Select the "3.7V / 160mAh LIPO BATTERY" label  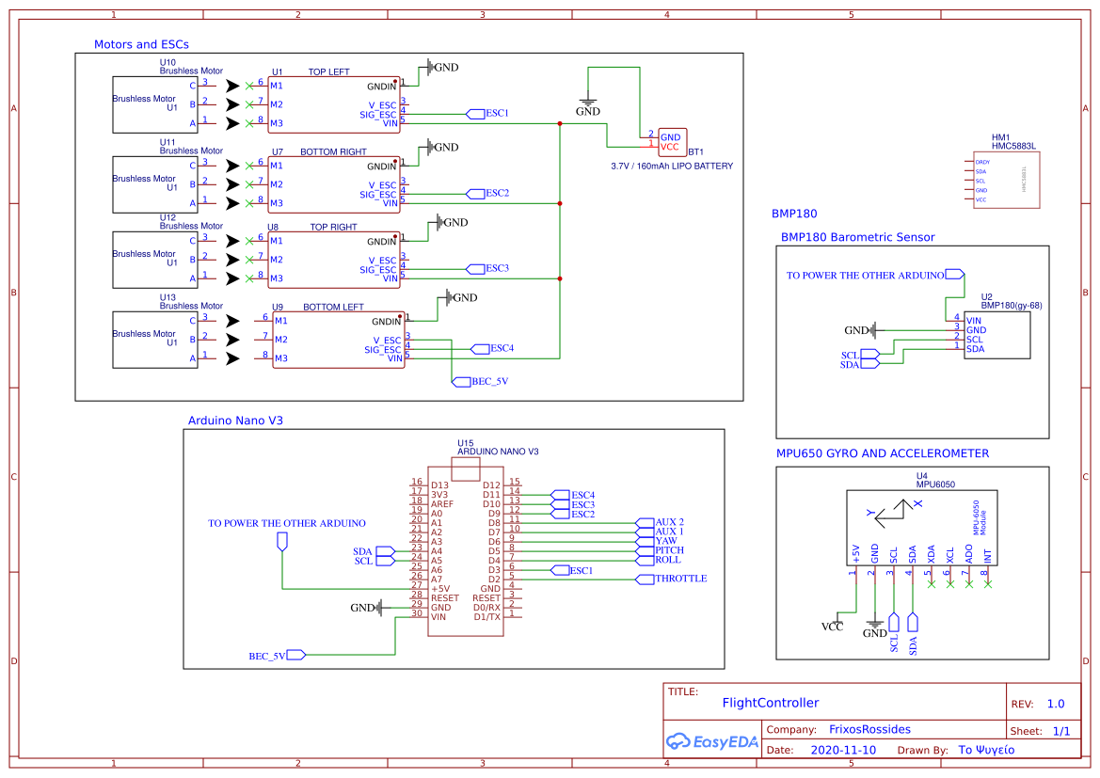[672, 166]
